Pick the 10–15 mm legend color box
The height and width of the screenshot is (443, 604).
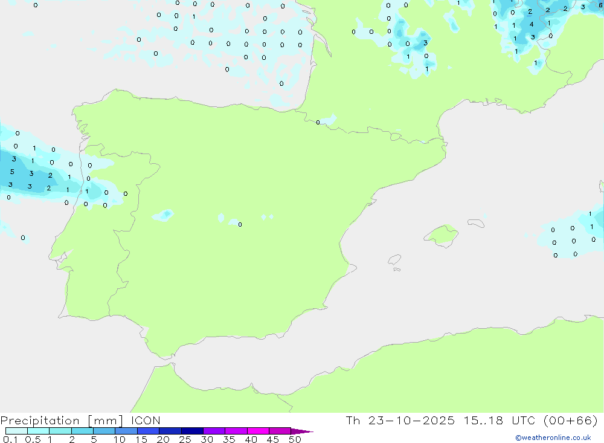point(126,431)
